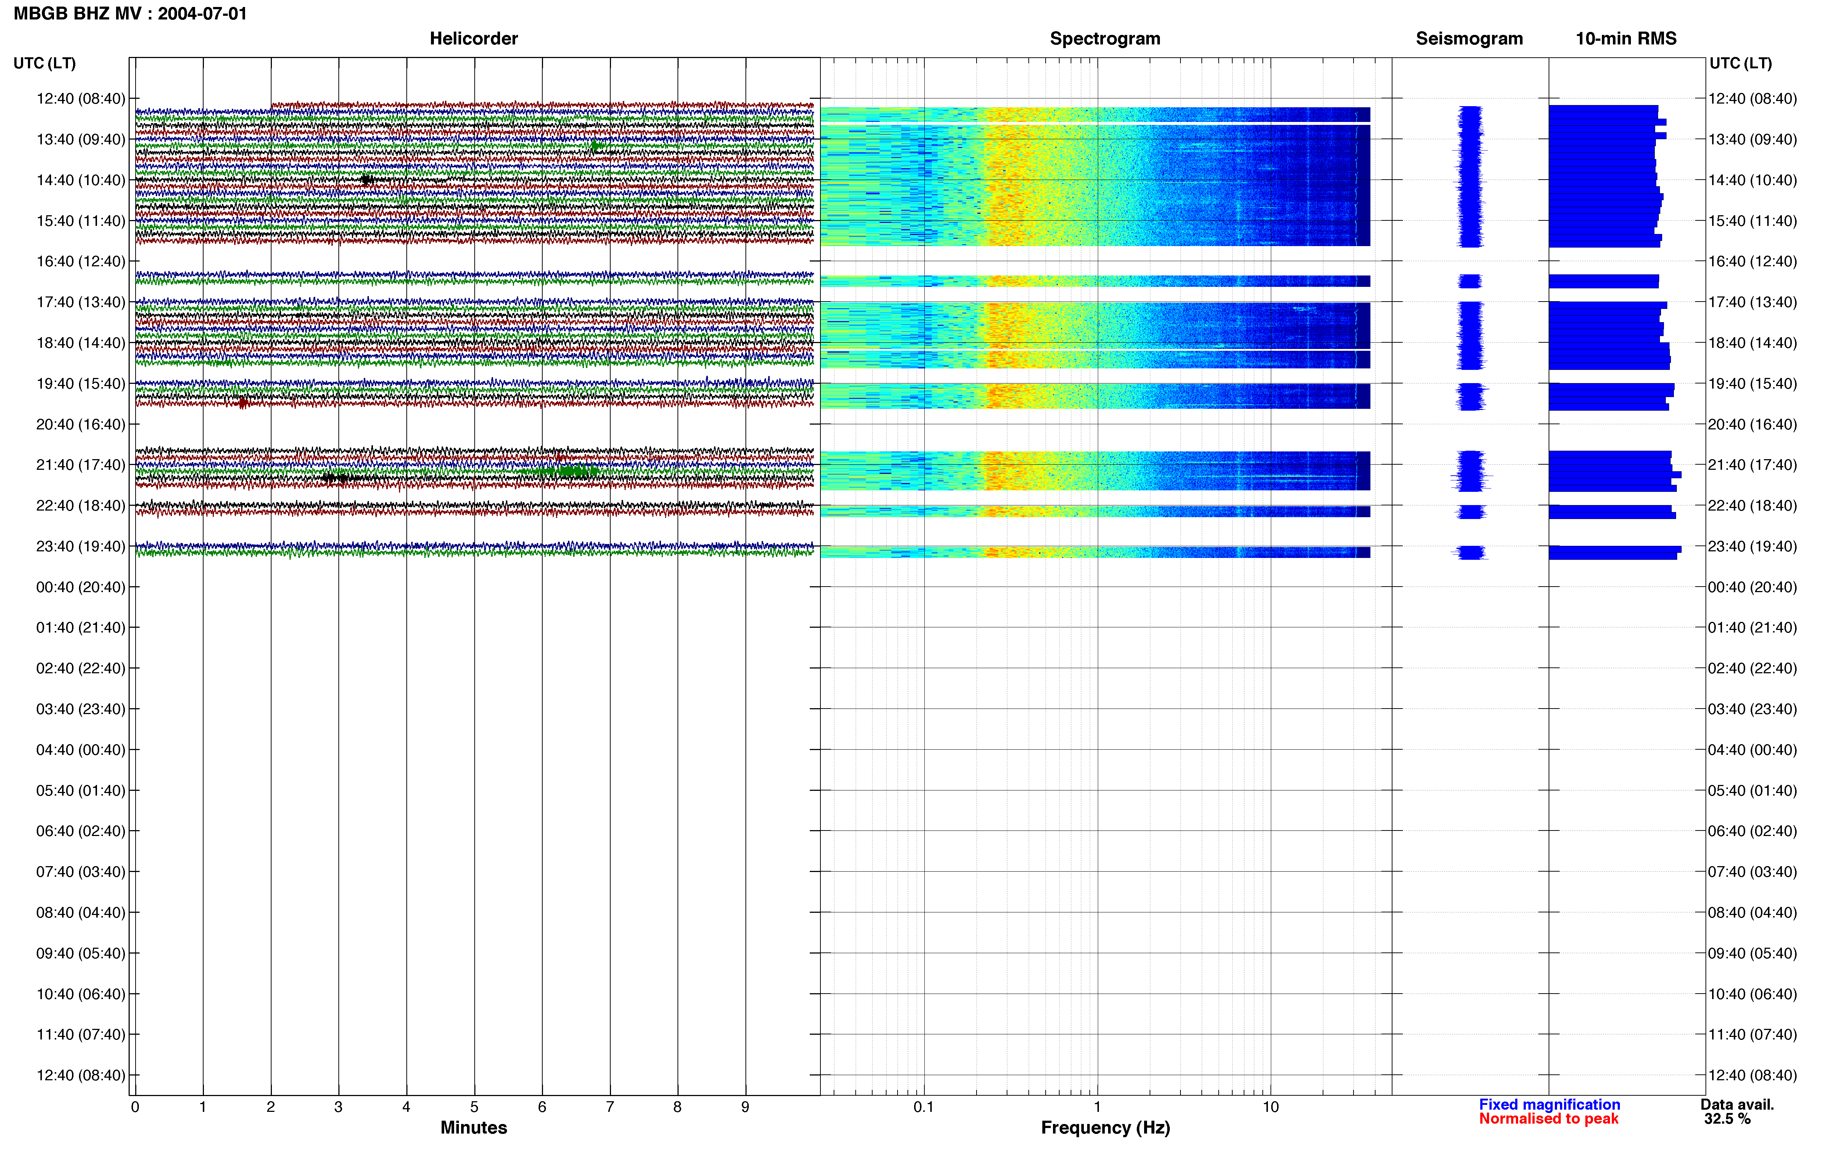Click the right 'UTC (LT)' axis label
Viewport: 1844px width, 1153px height.
[x=1740, y=63]
